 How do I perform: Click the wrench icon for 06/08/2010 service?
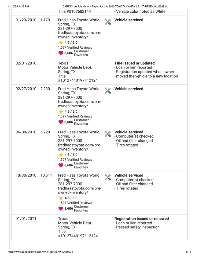pyautogui.click(x=108, y=134)
